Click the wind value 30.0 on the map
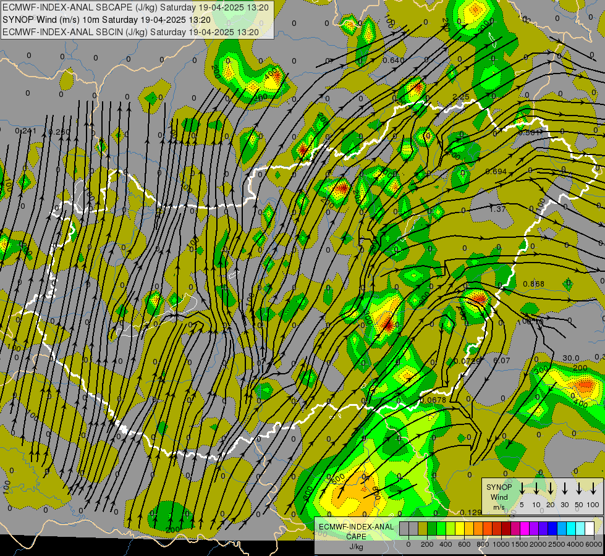The width and height of the screenshot is (605, 556). pyautogui.click(x=570, y=358)
